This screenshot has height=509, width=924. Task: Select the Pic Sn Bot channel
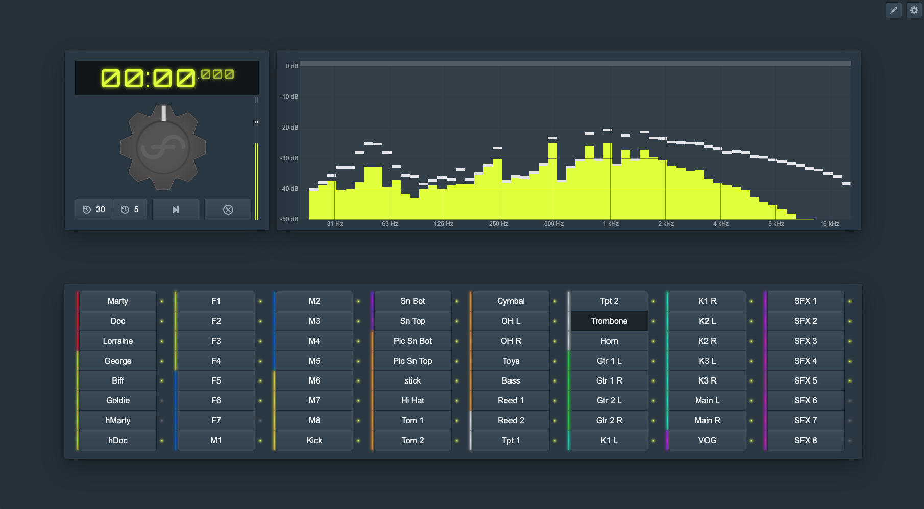[x=412, y=341]
